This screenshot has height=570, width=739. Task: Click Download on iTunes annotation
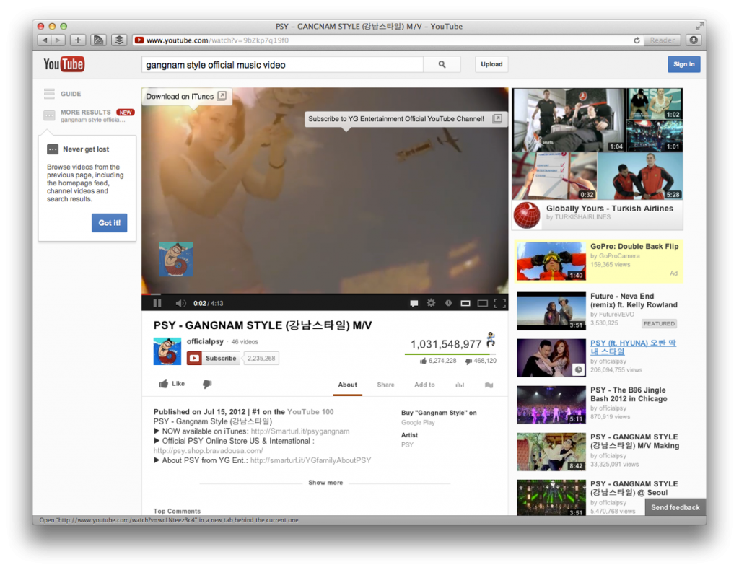click(x=186, y=97)
